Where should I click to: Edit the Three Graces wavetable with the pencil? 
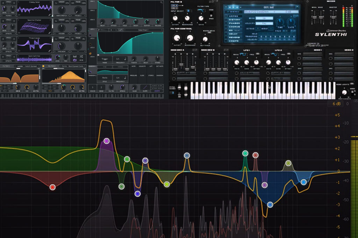click(50, 51)
